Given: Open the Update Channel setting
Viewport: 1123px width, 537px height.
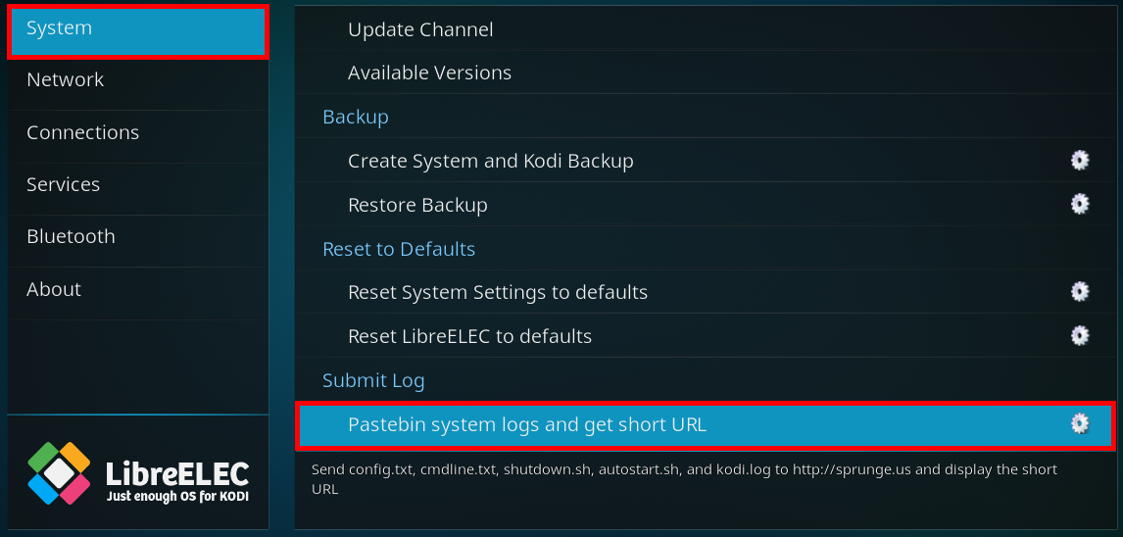Looking at the screenshot, I should click(705, 29).
